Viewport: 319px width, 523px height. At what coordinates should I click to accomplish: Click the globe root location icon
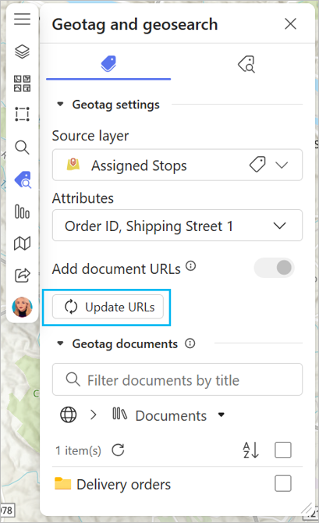(x=69, y=415)
